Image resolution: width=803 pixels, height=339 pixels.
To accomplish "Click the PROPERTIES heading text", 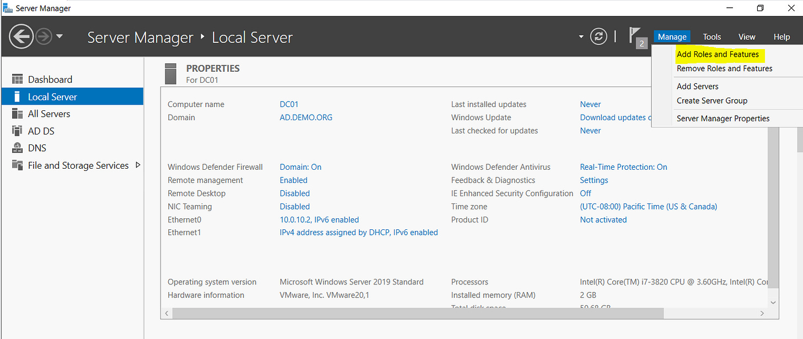I will pos(213,68).
